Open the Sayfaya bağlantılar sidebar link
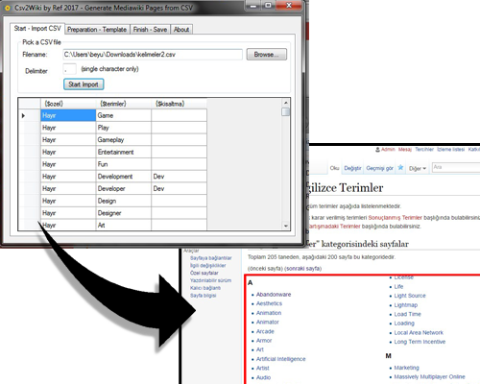This screenshot has width=480, height=384. 210,258
